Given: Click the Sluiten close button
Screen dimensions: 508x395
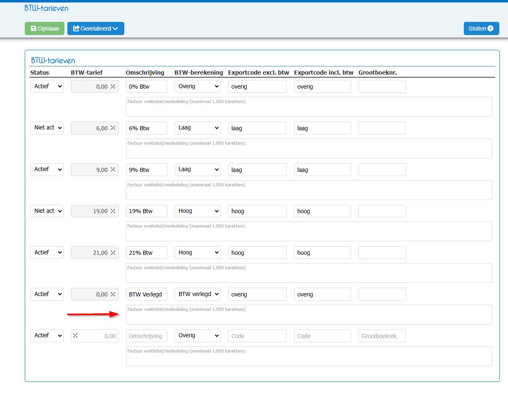Looking at the screenshot, I should (x=481, y=28).
